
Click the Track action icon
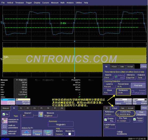click(x=48, y=133)
